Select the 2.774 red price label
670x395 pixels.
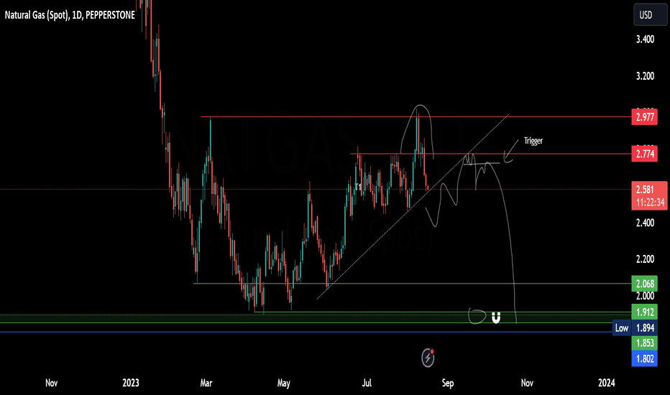644,154
